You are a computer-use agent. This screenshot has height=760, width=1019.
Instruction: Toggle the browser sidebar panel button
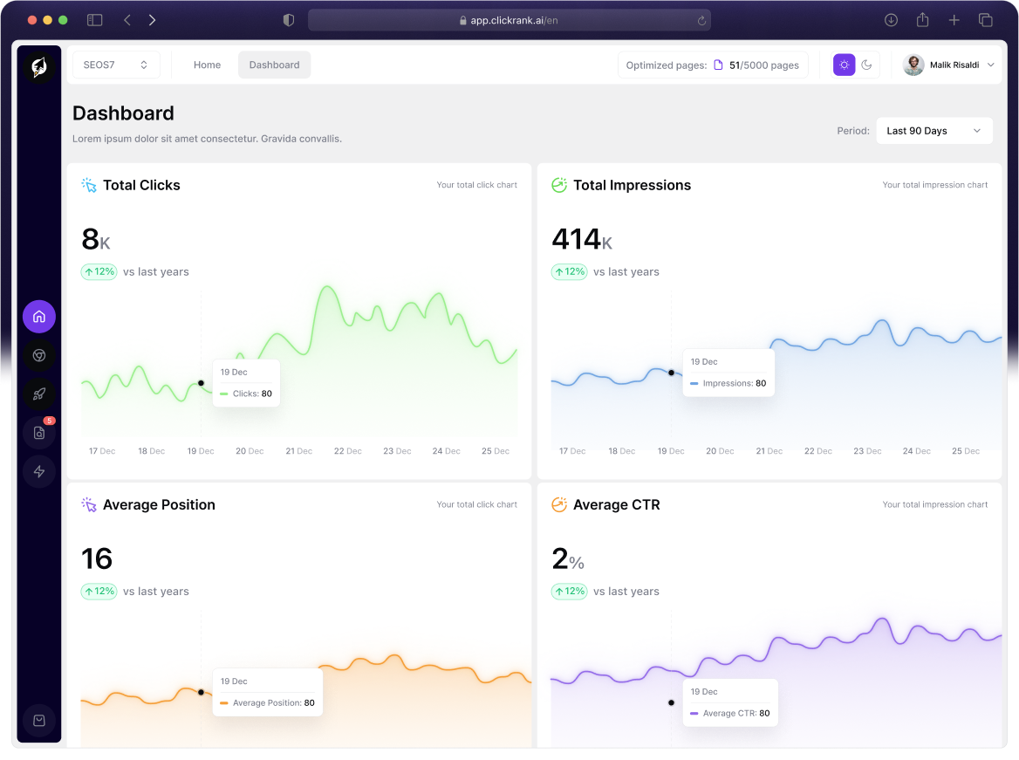coord(95,20)
